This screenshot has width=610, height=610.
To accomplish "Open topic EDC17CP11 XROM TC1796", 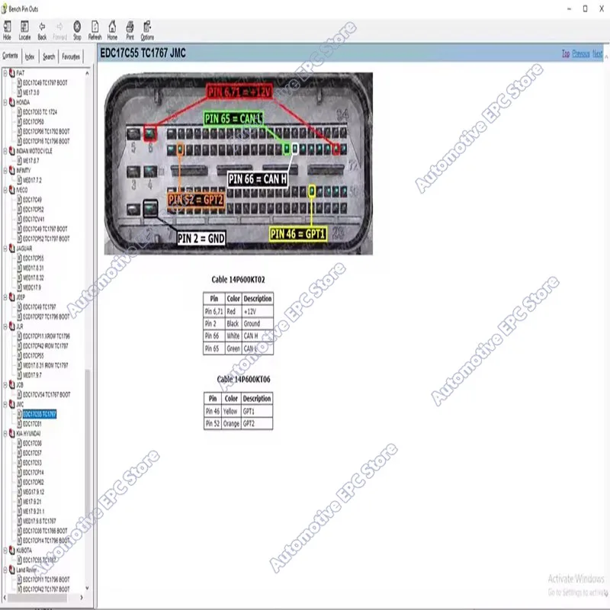I will click(47, 336).
